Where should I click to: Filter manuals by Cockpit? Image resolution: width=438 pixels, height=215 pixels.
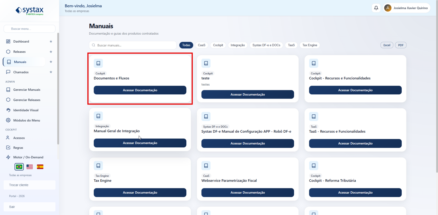click(218, 45)
